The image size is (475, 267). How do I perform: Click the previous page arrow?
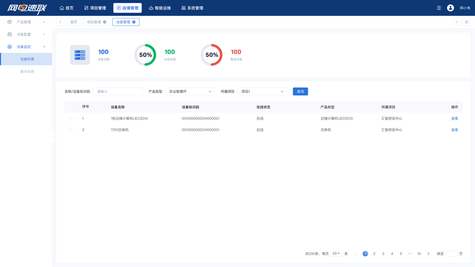[x=357, y=254]
